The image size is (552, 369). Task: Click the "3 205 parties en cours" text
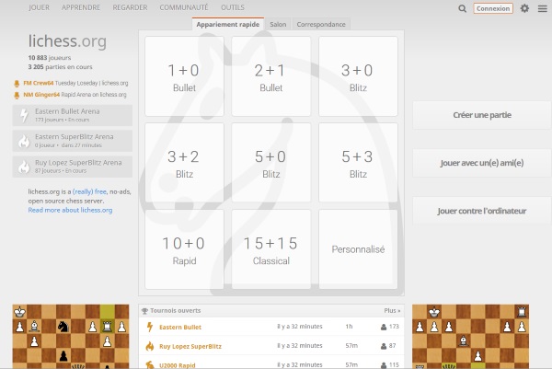tap(60, 67)
